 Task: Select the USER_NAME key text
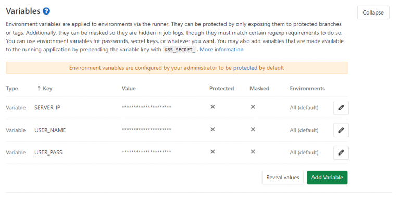pyautogui.click(x=50, y=130)
